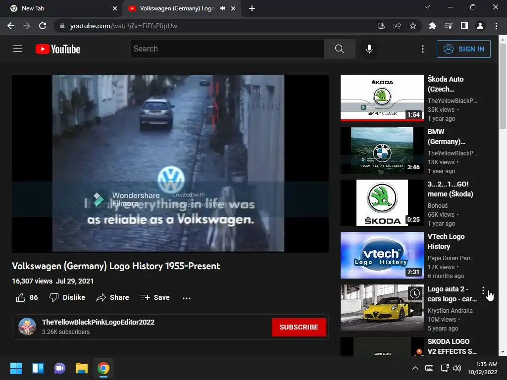Close the New Tab tab
Image resolution: width=507 pixels, height=380 pixels.
[x=115, y=8]
